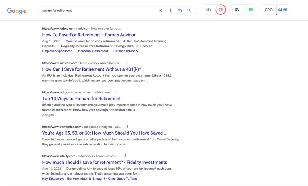Click the CPC $4.58 badge
Screen dimensions: 308x186
pos(282,10)
